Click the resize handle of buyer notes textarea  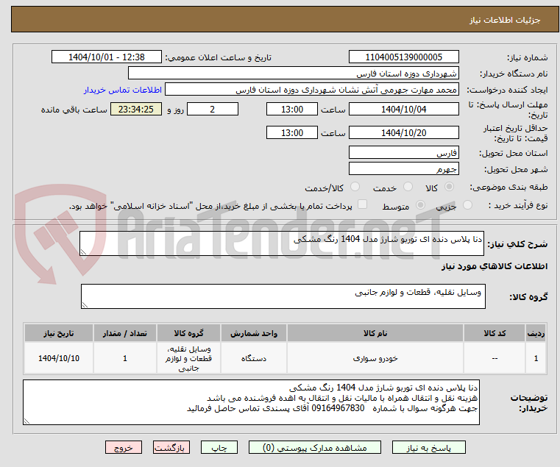[x=27, y=421]
